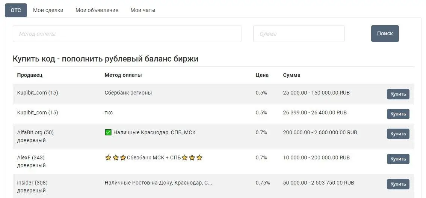Open Мои чаты tab
Screen dimensions: 426x198
click(x=143, y=10)
